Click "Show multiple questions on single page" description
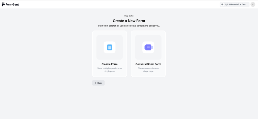The width and height of the screenshot is (258, 119). [x=110, y=70]
